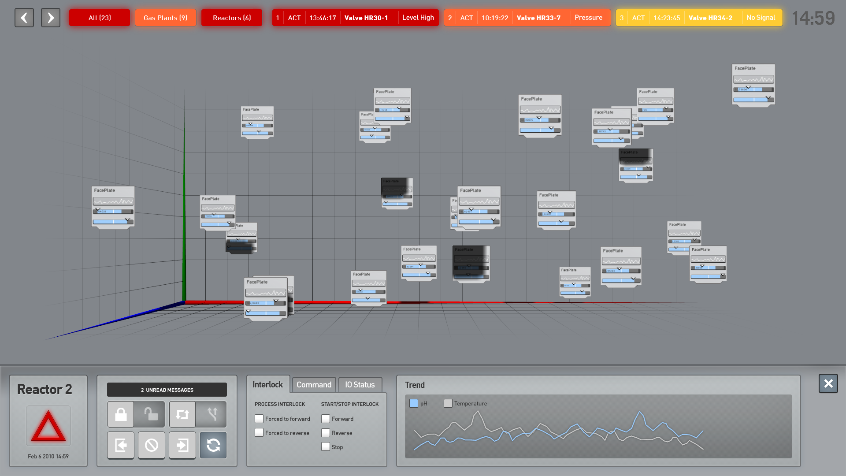Viewport: 846px width, 476px height.
Task: Toggle the pH trend series
Action: tap(414, 403)
